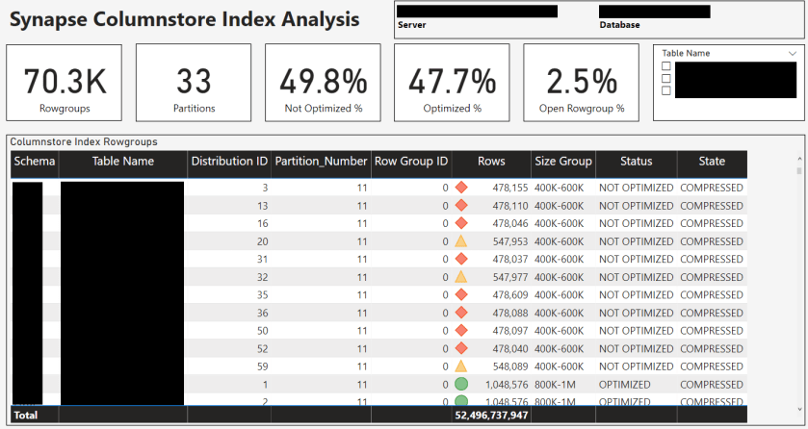This screenshot has height=429, width=808.
Task: Check the first Table Name slicer checkbox
Action: (665, 66)
